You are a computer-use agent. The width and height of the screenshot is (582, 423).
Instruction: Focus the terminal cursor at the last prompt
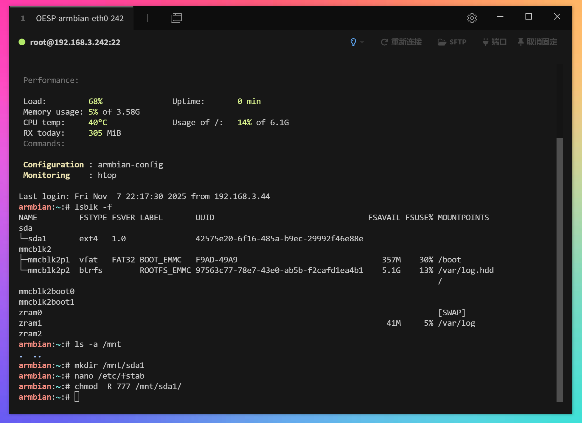[x=77, y=397]
